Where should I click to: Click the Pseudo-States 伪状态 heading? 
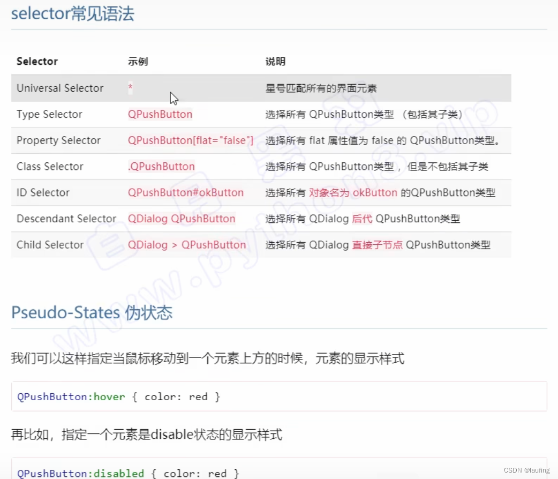point(92,312)
